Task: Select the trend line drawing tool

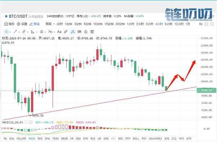Action: click(15, 32)
